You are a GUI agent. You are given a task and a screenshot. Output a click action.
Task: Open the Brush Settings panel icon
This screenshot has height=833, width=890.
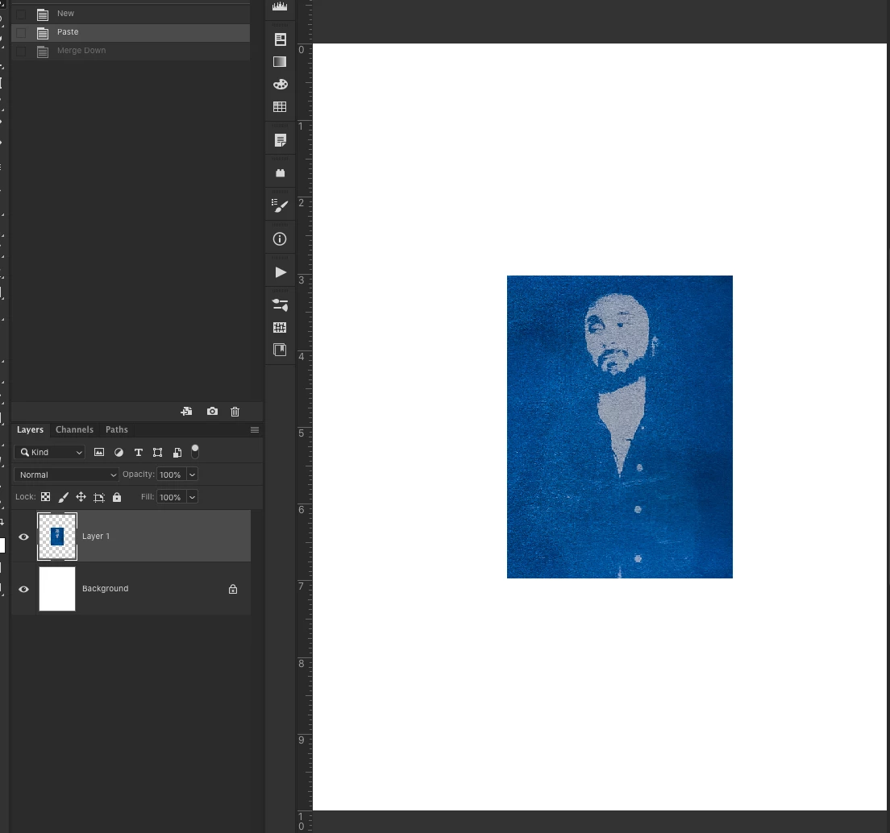[x=280, y=206]
